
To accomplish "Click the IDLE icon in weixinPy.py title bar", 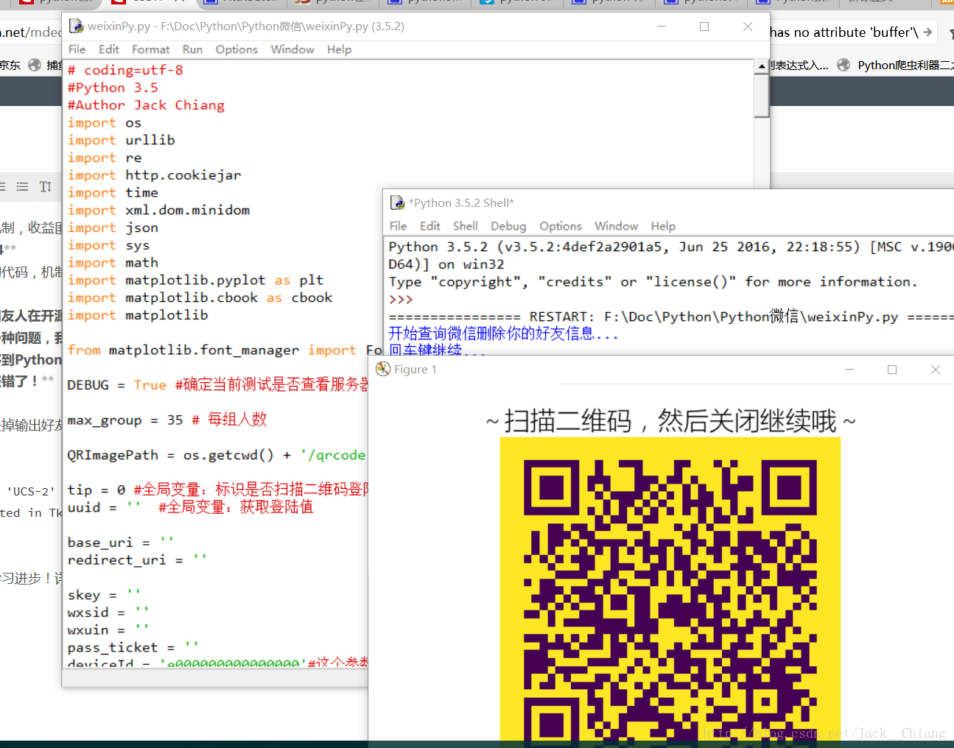I will (76, 27).
